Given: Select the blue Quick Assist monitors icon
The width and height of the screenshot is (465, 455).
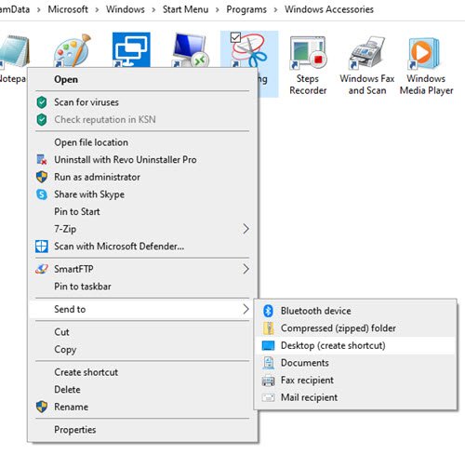Looking at the screenshot, I should pos(131,50).
